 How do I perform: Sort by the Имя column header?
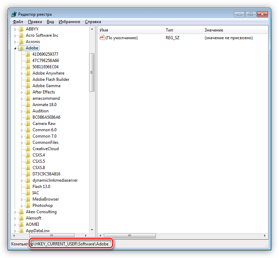130,30
